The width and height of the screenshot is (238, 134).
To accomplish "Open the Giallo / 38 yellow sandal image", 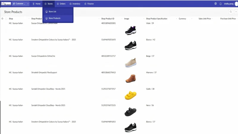I will point(131,95).
